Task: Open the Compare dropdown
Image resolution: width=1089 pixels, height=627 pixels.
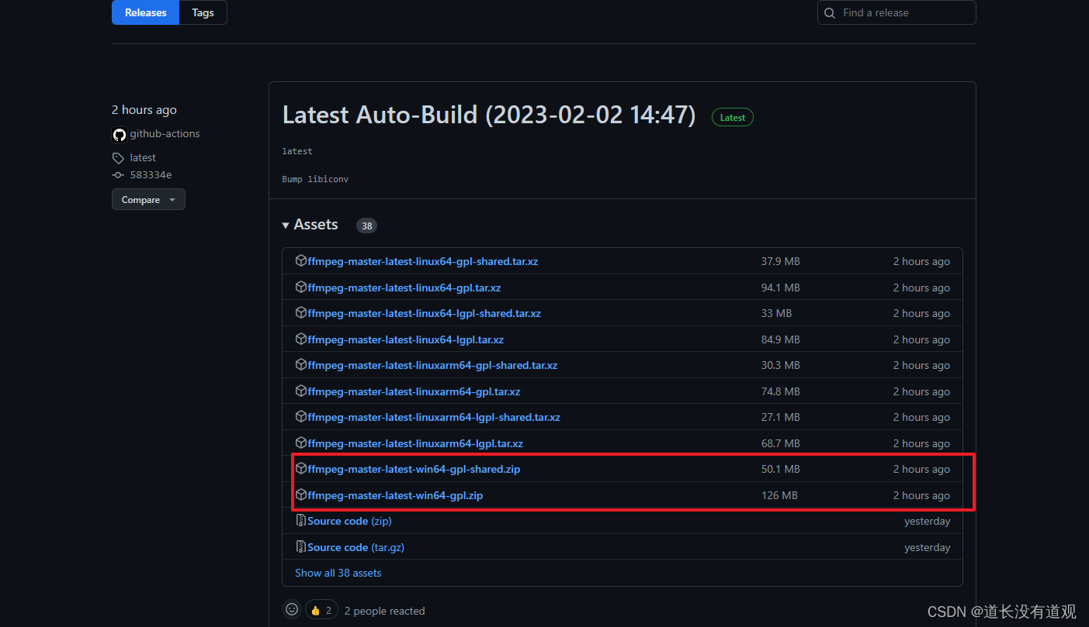Action: (148, 199)
